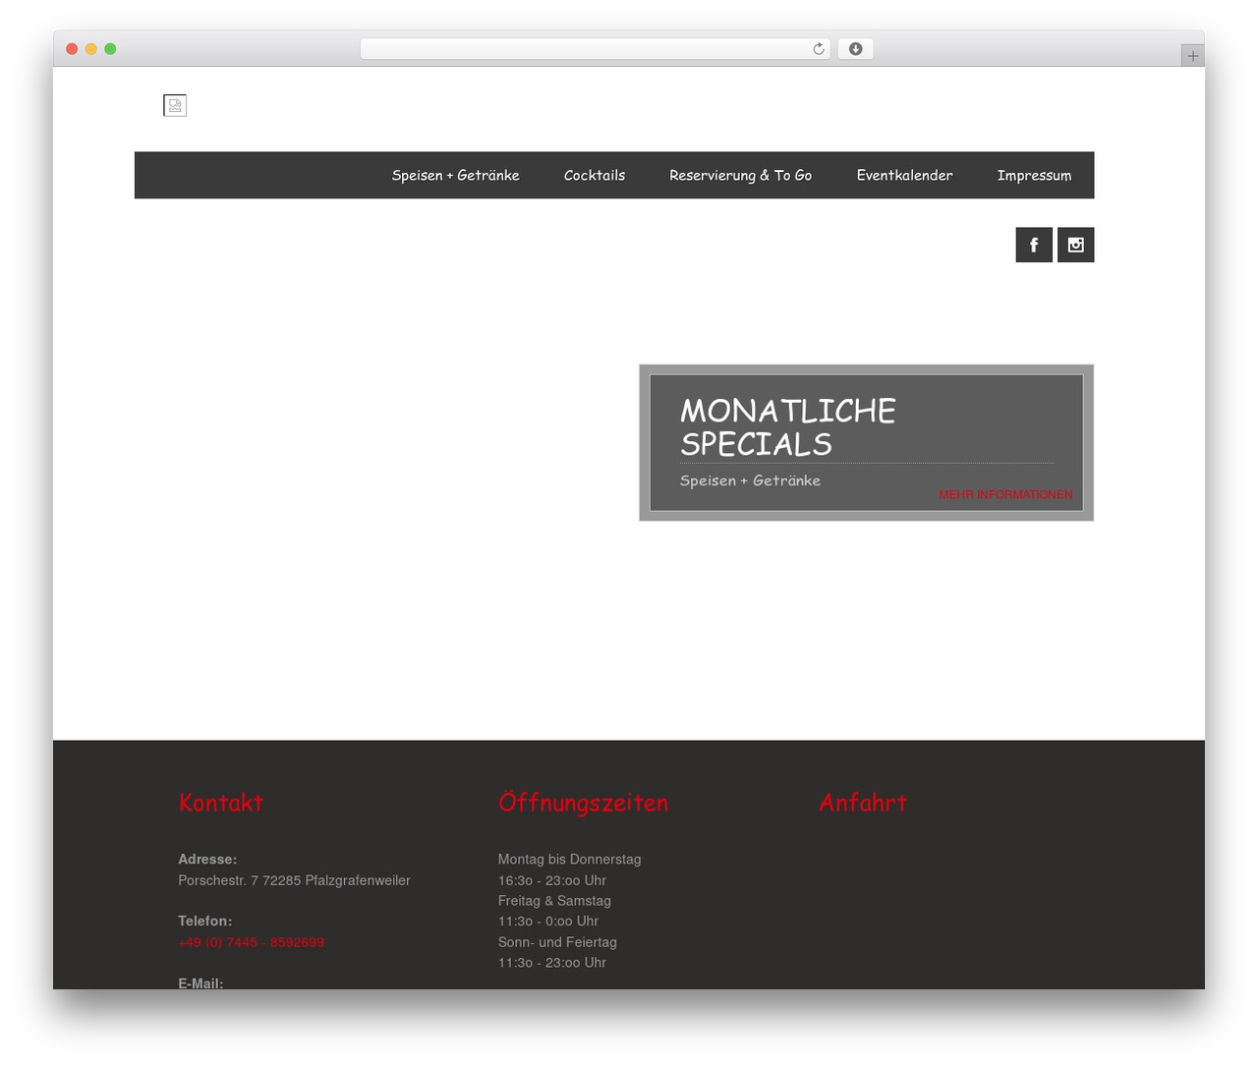Click the Anfahrt footer heading
Screen dimensions: 1258x1065
pyautogui.click(x=863, y=803)
